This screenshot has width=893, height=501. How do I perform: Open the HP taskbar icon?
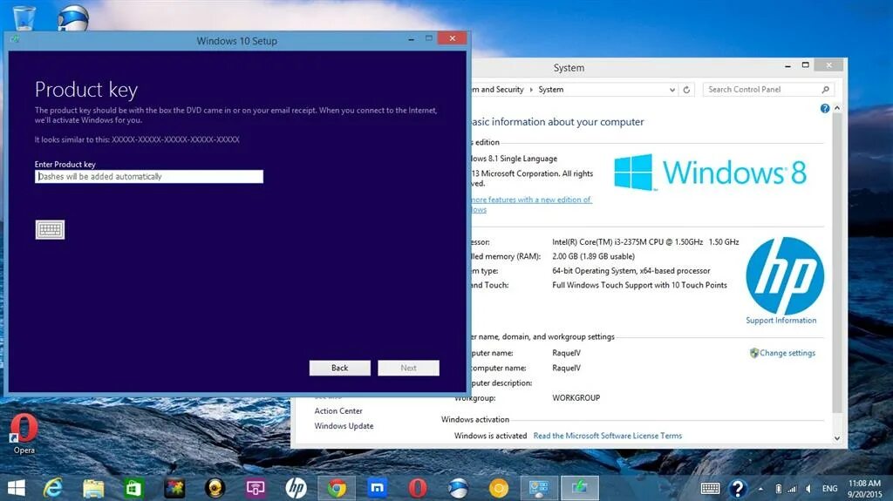(297, 489)
